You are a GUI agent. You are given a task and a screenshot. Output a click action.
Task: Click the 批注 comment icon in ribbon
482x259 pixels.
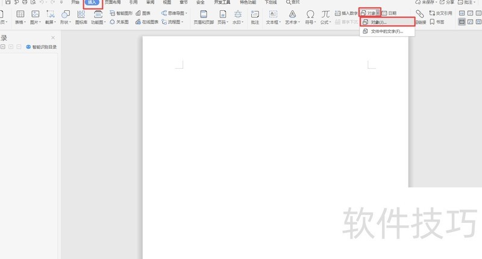point(255,14)
